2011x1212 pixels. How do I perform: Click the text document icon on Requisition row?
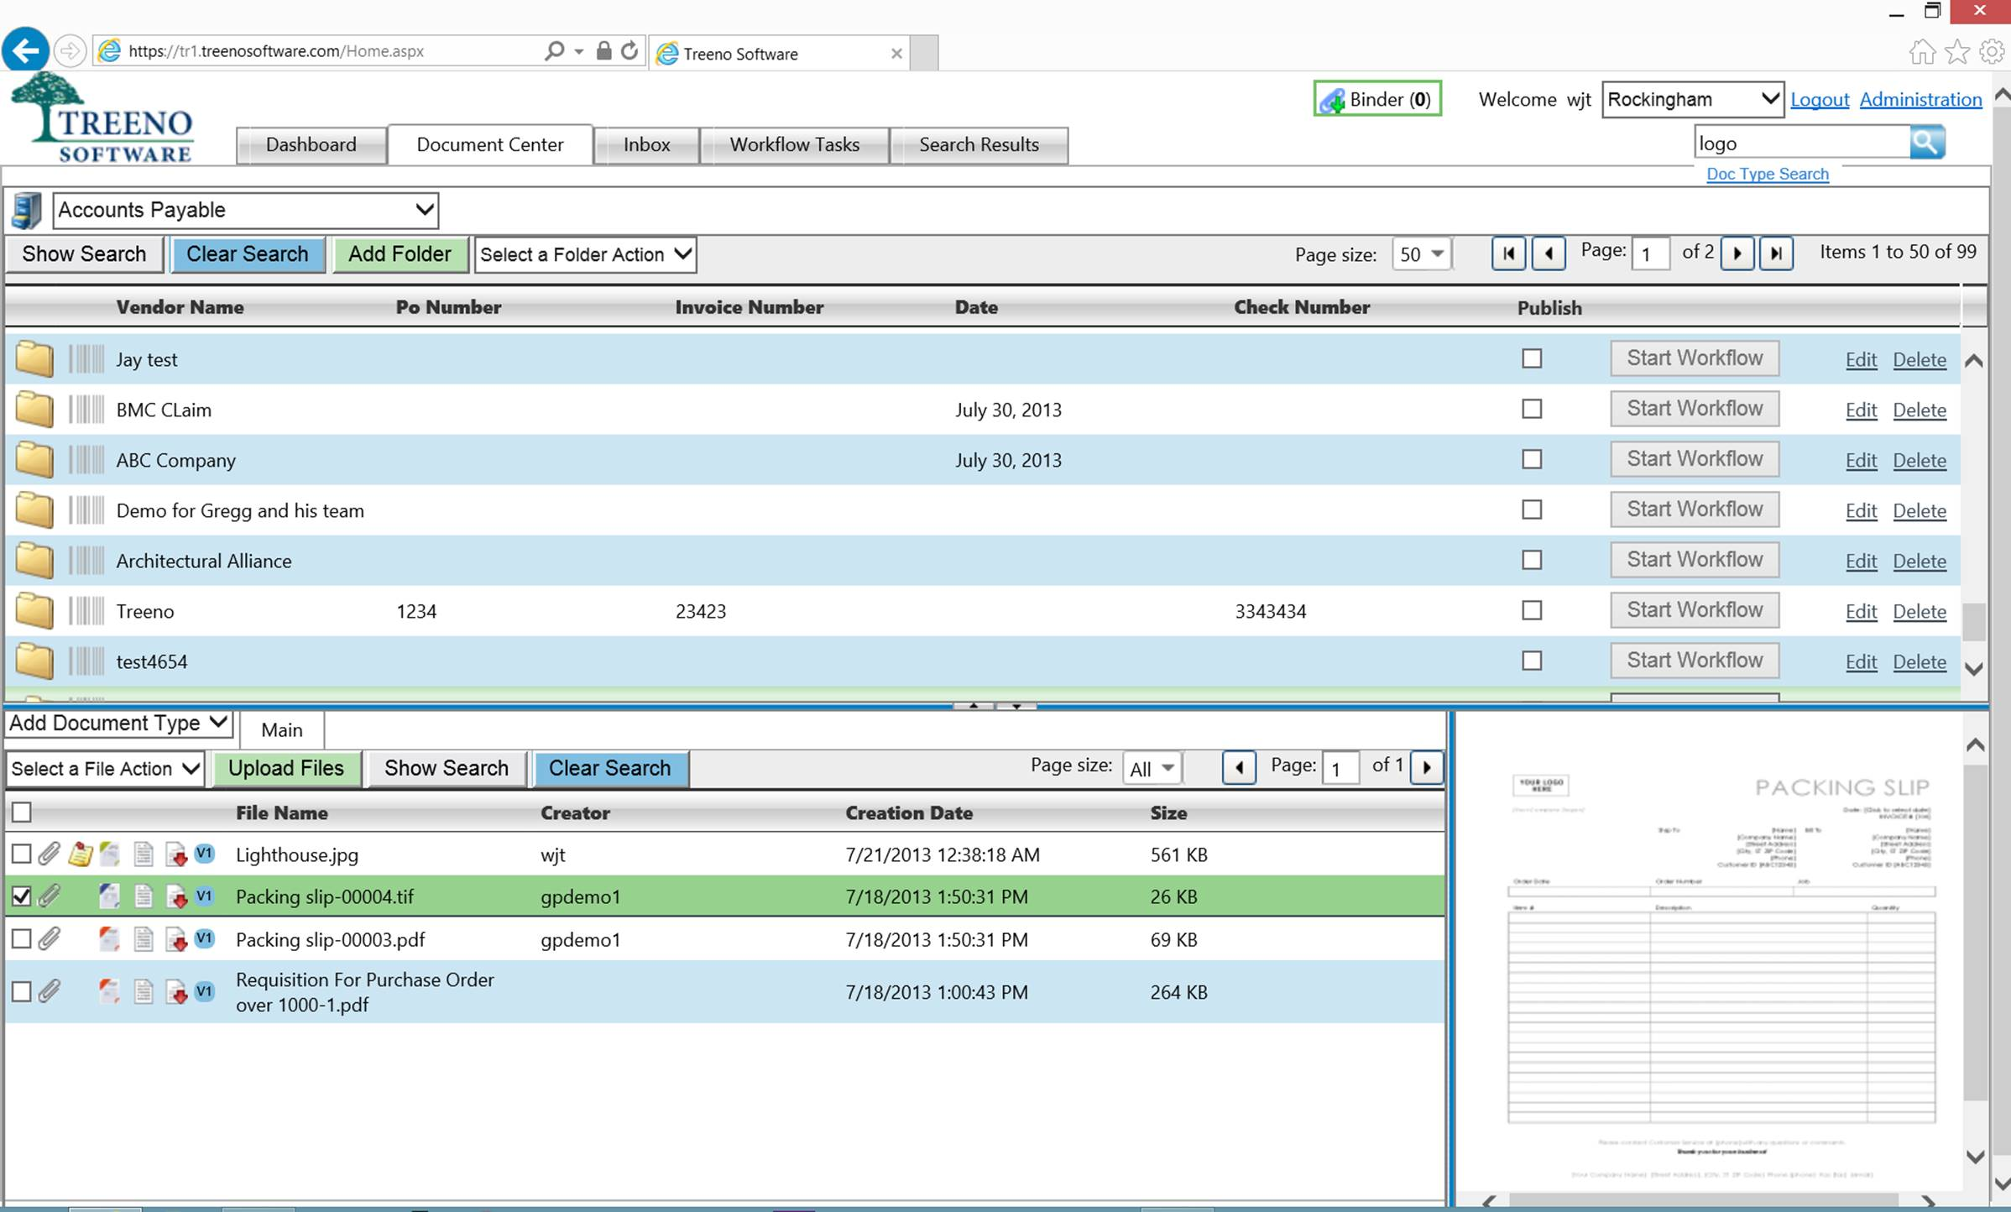pos(144,992)
